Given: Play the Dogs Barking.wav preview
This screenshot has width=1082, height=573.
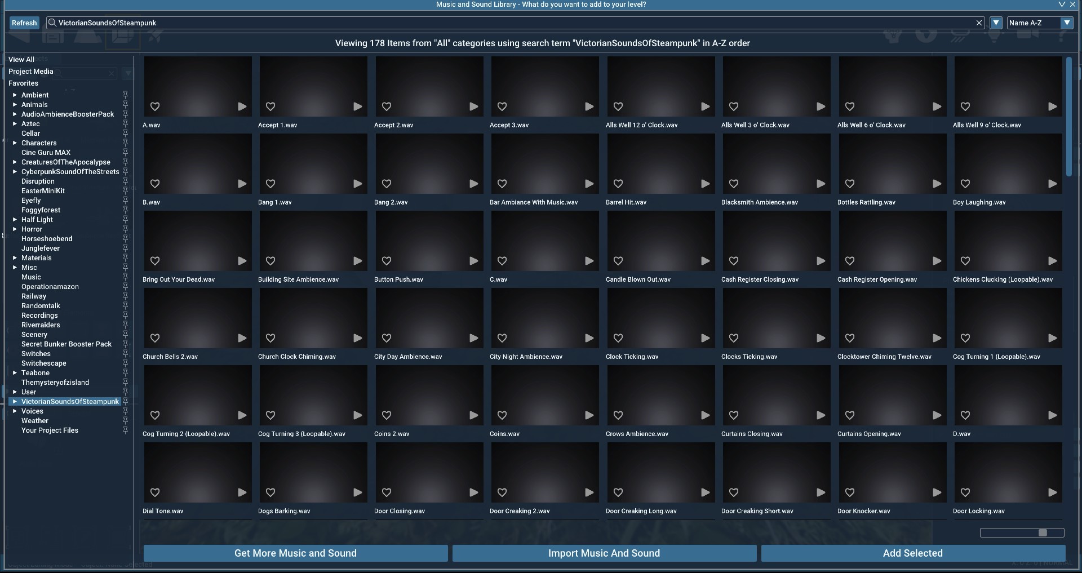Looking at the screenshot, I should pyautogui.click(x=357, y=492).
